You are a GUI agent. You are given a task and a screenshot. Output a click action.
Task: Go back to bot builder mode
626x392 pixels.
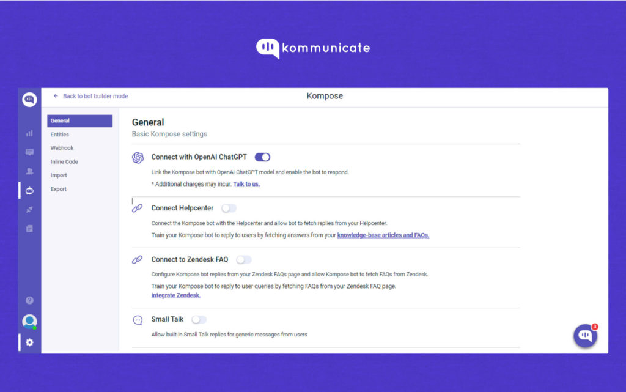(x=90, y=96)
